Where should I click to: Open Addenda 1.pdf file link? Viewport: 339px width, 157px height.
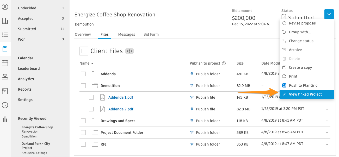(121, 97)
